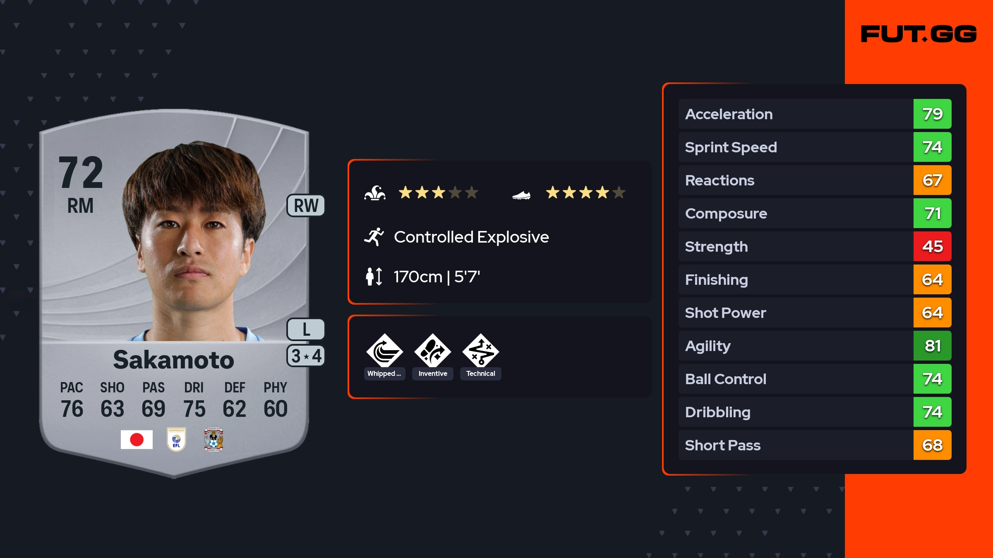
Task: Click the Acceleration 79 green stat box
Action: (932, 114)
